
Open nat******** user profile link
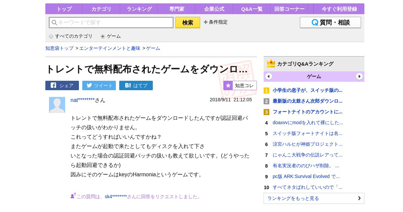[x=83, y=100]
